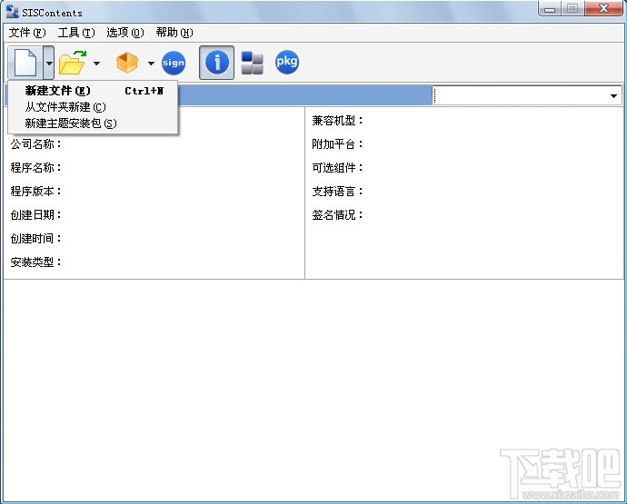Click the orange package box icon
Viewport: 627px width, 504px height.
coord(127,63)
